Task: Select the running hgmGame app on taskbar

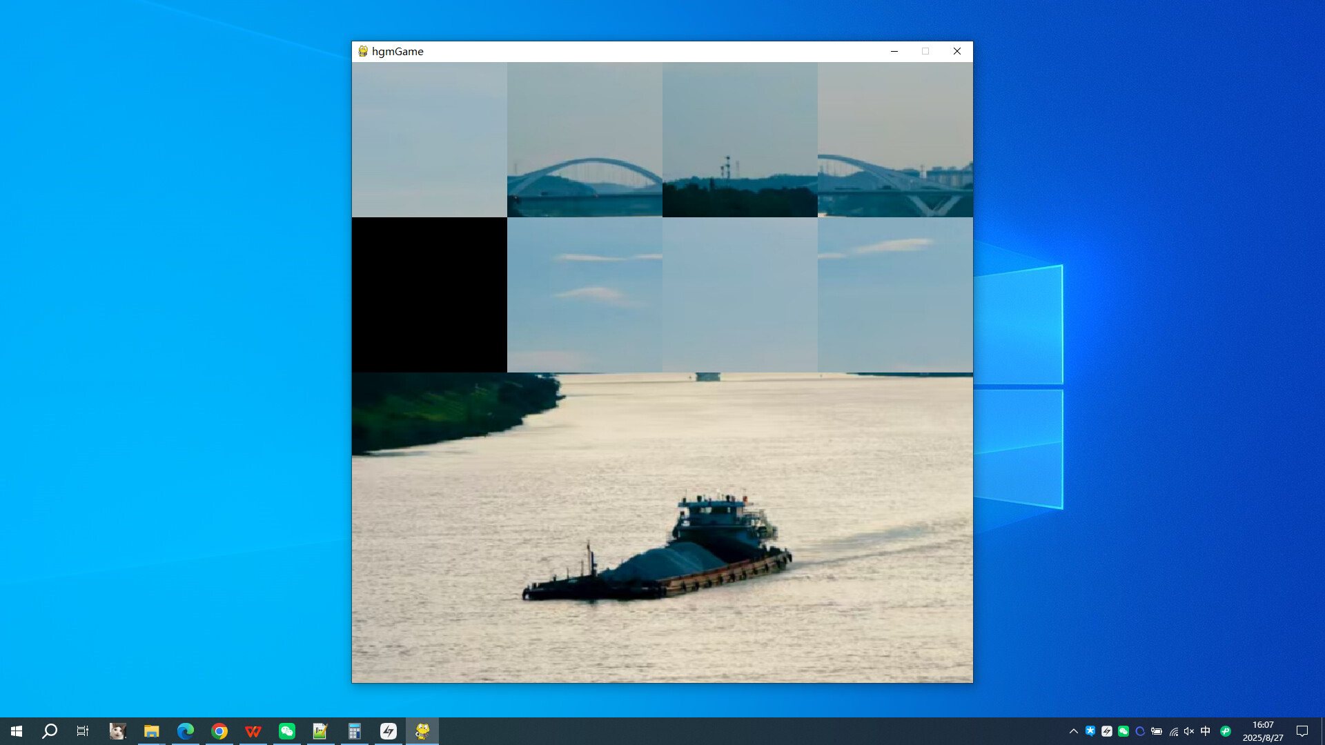Action: (x=422, y=731)
